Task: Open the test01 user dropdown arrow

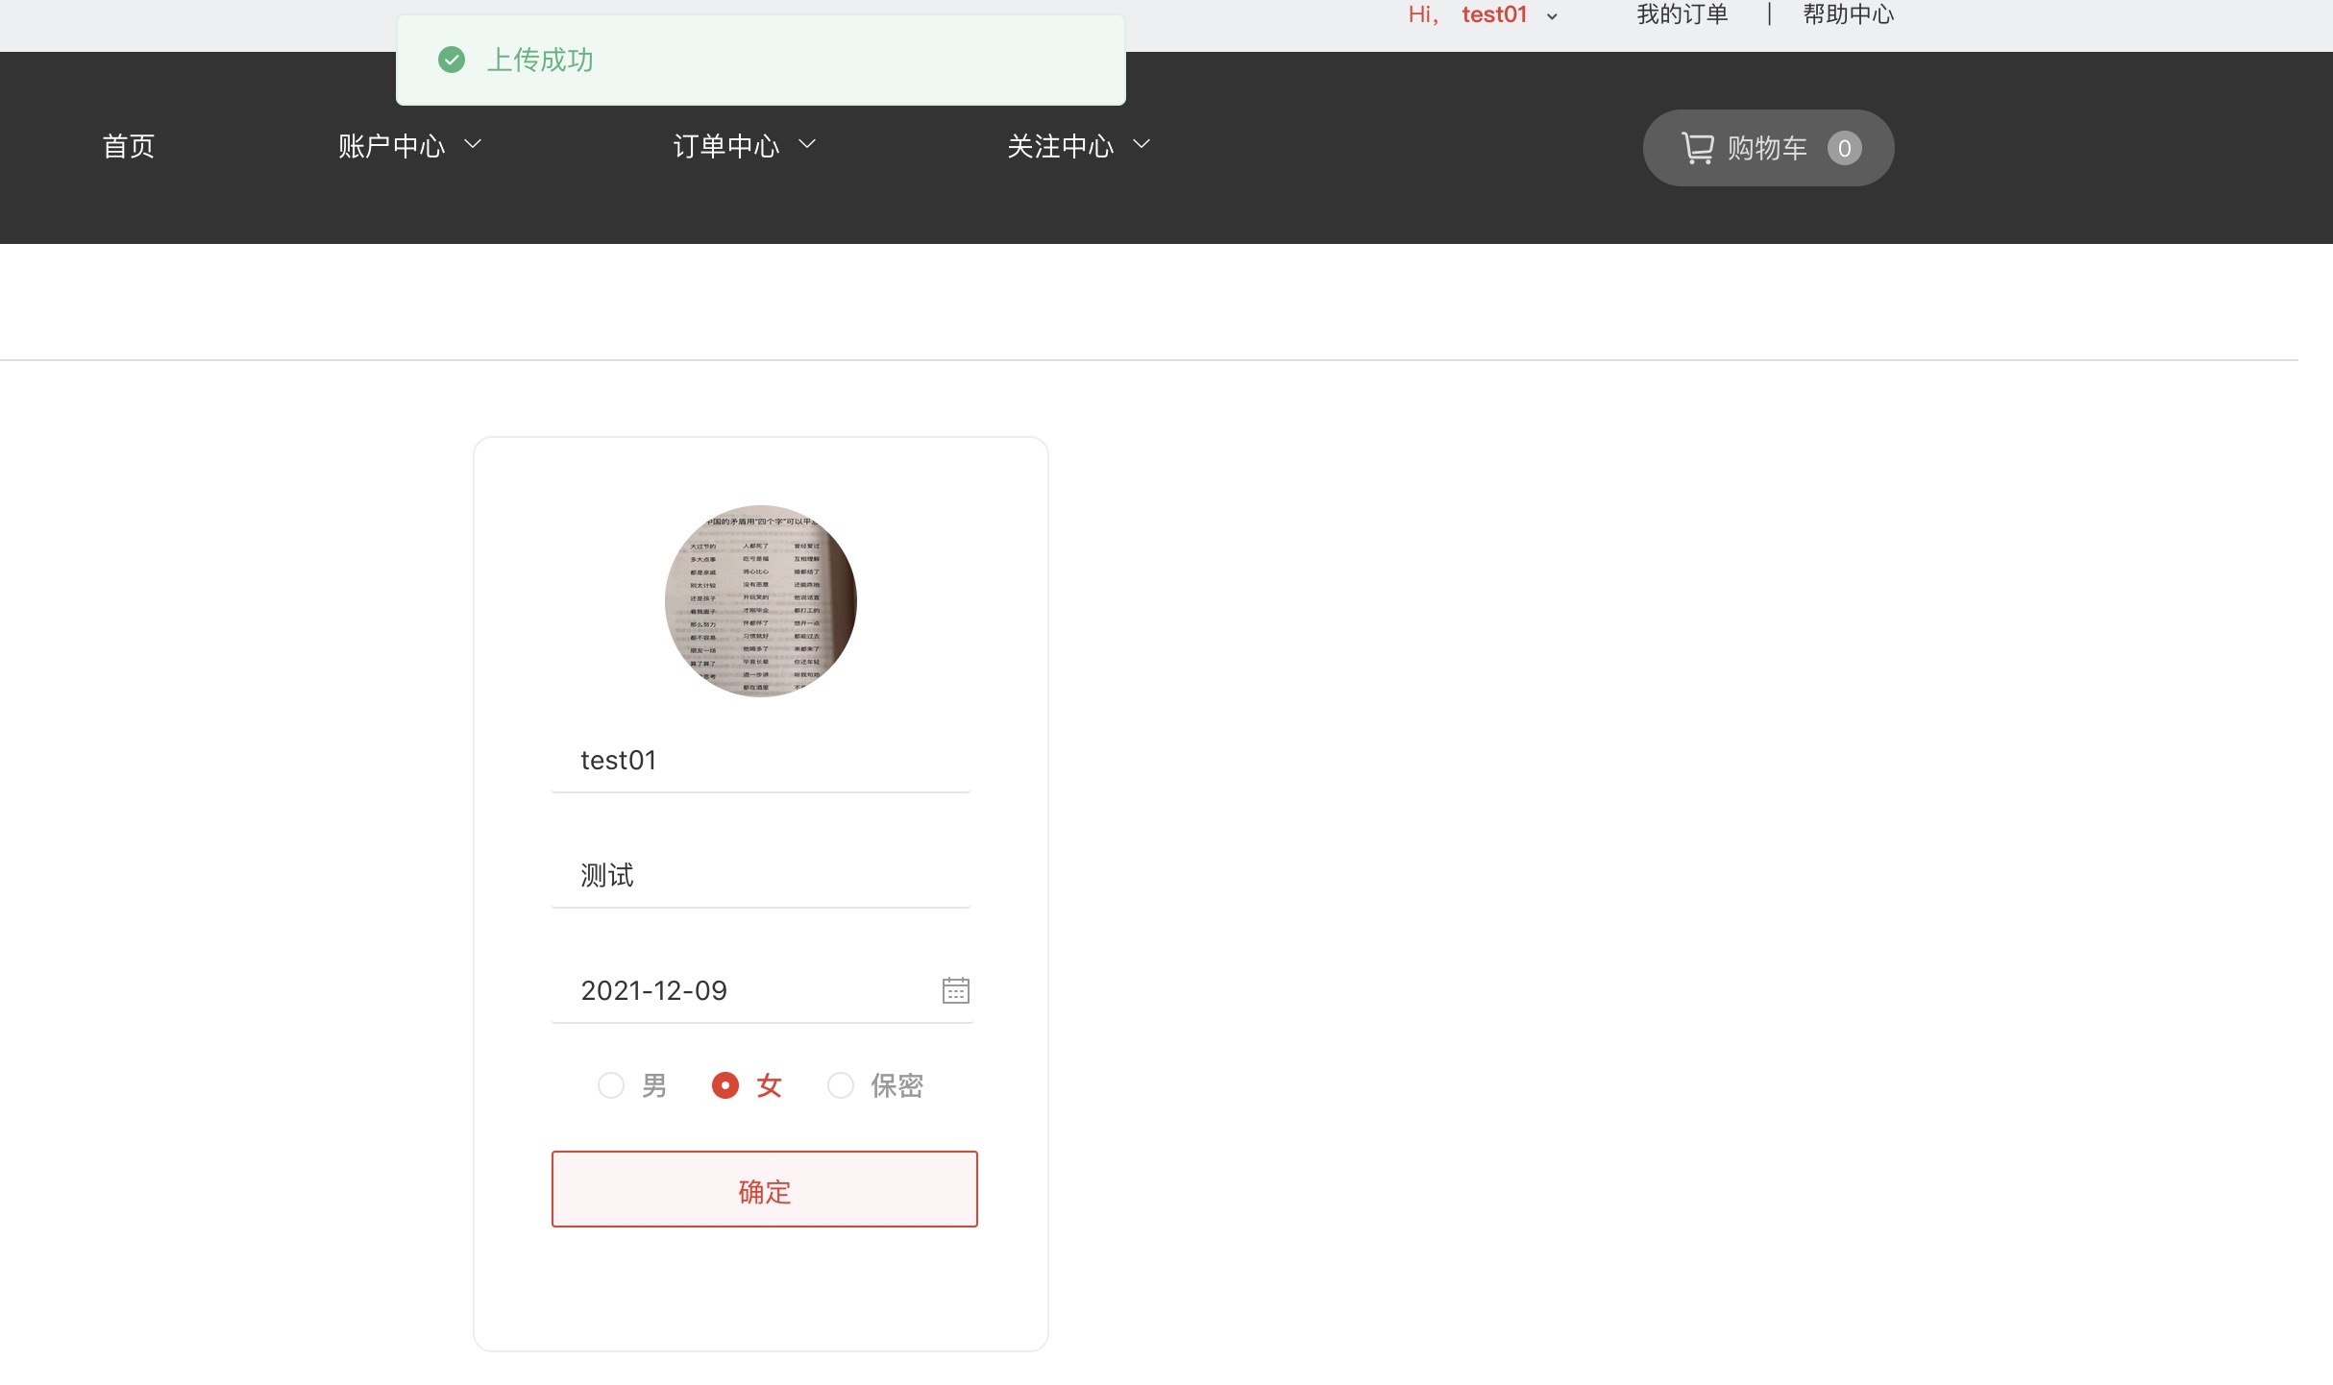Action: click(x=1552, y=16)
